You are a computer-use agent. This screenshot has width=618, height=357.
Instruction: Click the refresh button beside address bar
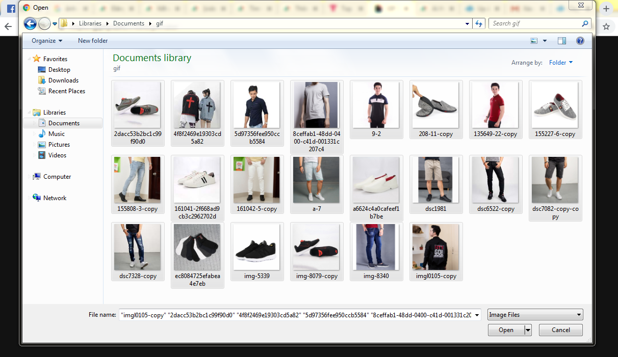point(479,23)
